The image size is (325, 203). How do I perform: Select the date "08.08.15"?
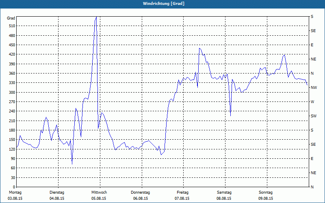(x=224, y=199)
